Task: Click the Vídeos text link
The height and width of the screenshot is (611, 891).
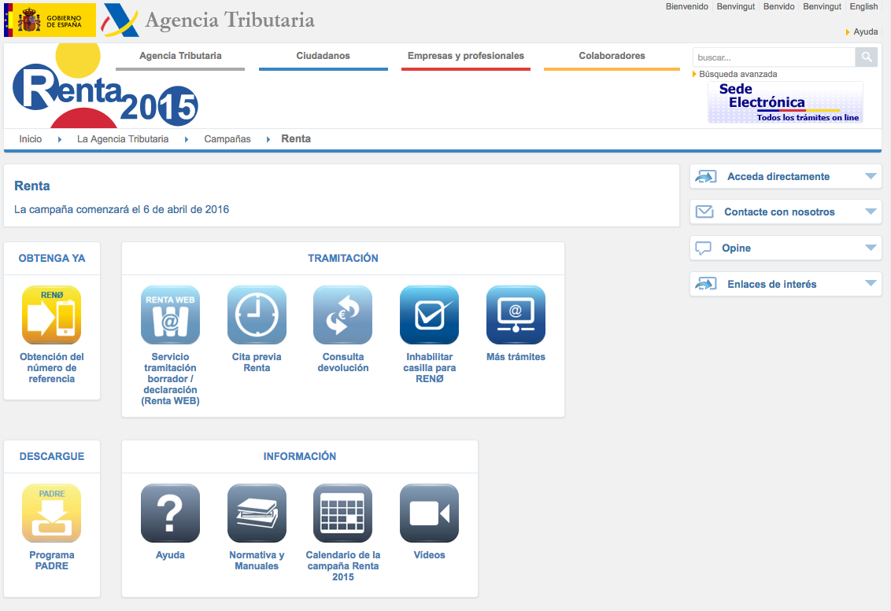Action: point(430,555)
